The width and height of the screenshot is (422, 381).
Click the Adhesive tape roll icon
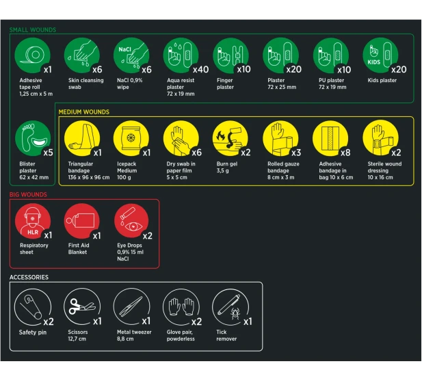tap(32, 55)
